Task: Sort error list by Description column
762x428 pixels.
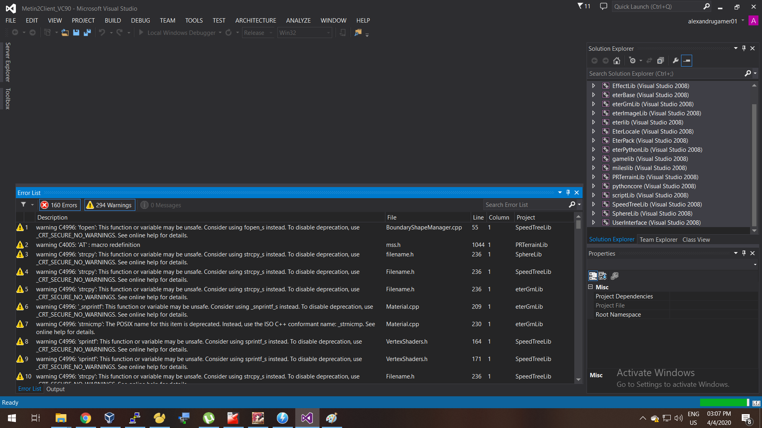Action: coord(210,217)
